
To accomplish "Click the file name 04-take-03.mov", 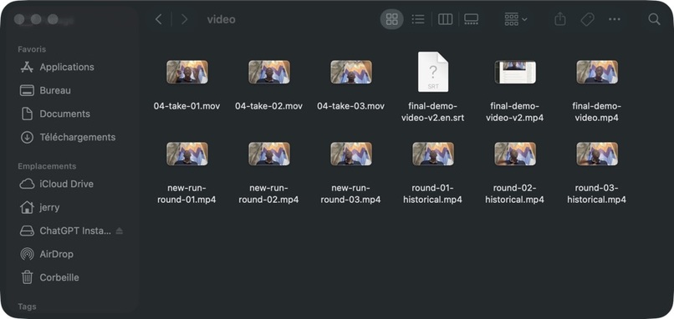I will click(x=350, y=106).
